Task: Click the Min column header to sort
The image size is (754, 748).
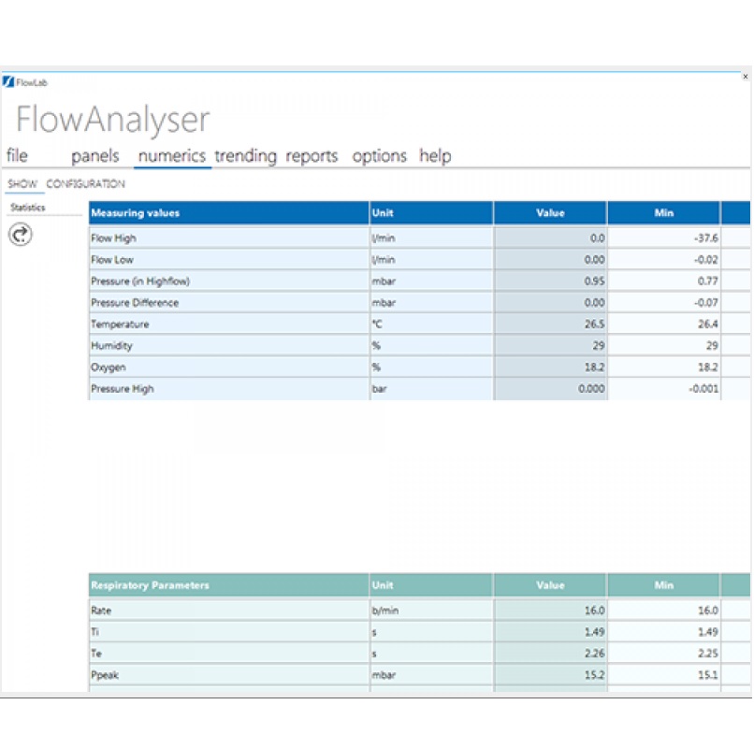Action: tap(665, 212)
